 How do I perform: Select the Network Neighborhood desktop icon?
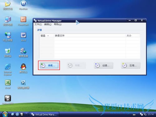click(x=8, y=37)
